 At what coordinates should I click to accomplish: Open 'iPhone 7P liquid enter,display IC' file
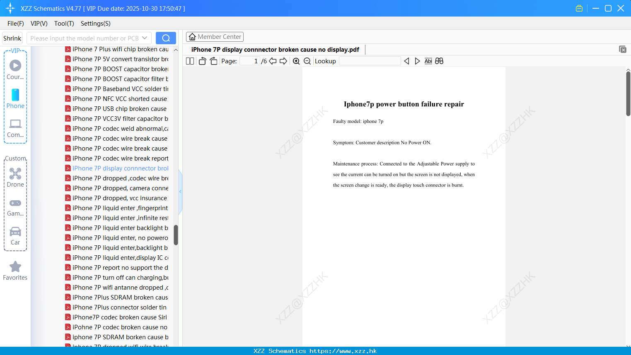point(117,258)
